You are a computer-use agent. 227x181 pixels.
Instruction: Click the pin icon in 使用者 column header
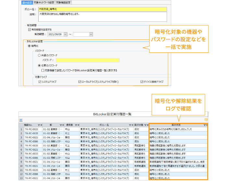78,125
